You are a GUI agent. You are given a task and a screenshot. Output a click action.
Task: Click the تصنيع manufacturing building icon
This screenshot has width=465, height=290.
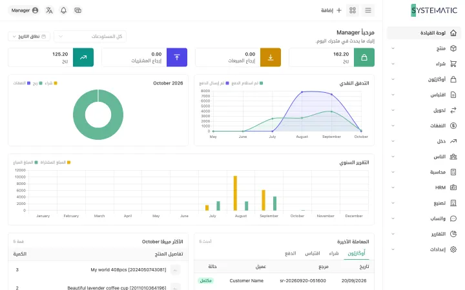(x=453, y=203)
